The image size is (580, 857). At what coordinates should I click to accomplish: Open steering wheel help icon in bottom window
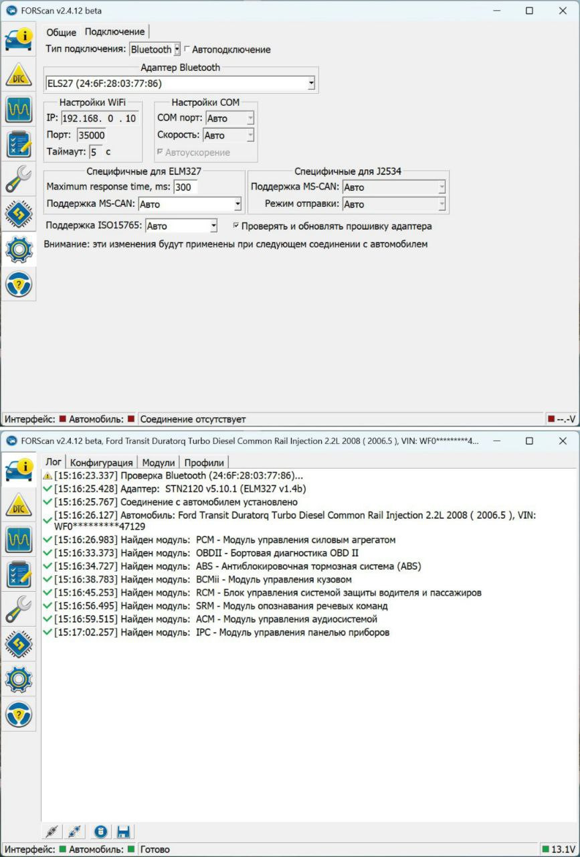coord(19,714)
